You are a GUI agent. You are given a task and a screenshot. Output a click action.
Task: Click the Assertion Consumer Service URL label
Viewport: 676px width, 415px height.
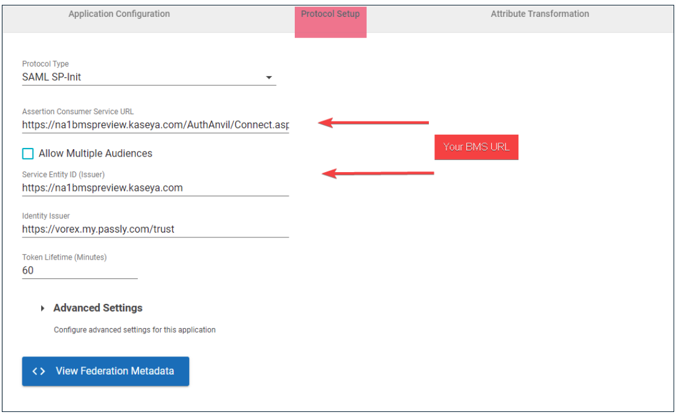point(78,112)
